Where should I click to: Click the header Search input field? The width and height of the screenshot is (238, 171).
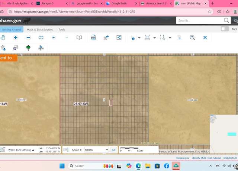click(x=200, y=20)
